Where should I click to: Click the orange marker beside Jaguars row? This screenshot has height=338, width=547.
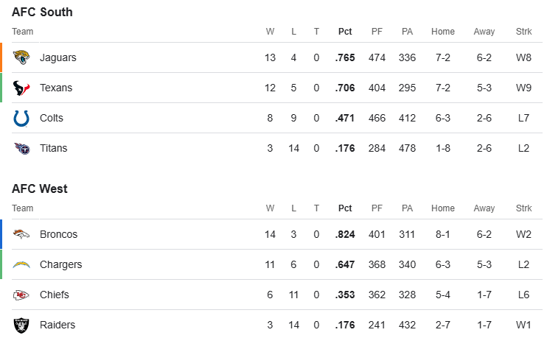pyautogui.click(x=1, y=57)
